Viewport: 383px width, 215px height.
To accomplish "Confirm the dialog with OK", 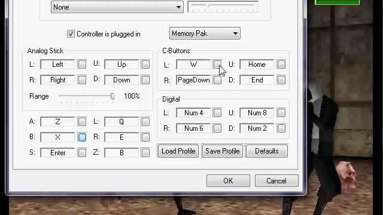I will [228, 181].
